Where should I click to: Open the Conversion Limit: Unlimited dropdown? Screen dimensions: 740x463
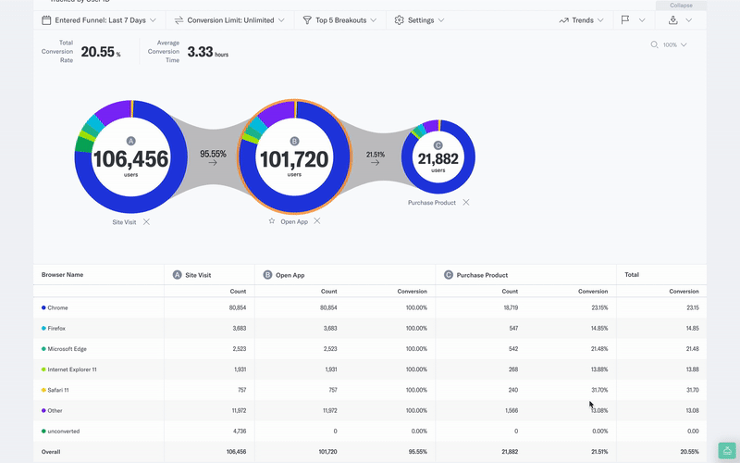tap(229, 20)
